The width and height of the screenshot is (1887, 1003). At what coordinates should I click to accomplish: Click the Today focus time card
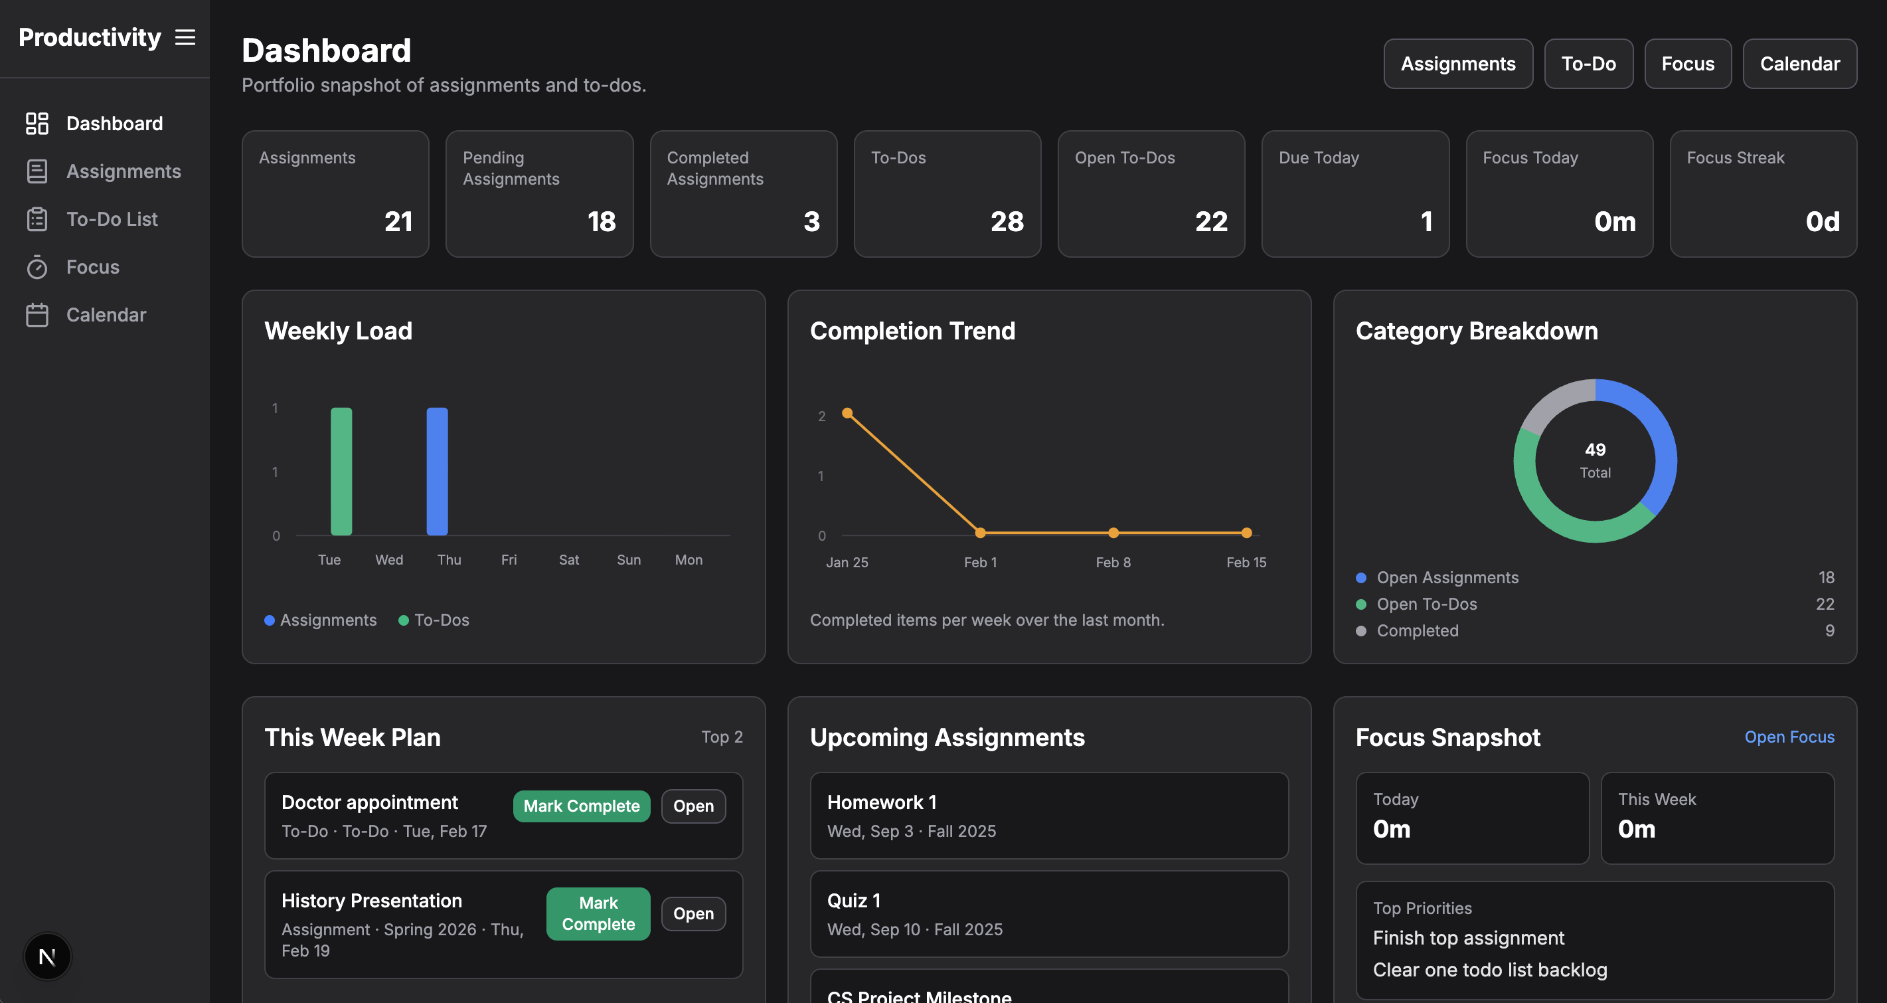click(1473, 818)
